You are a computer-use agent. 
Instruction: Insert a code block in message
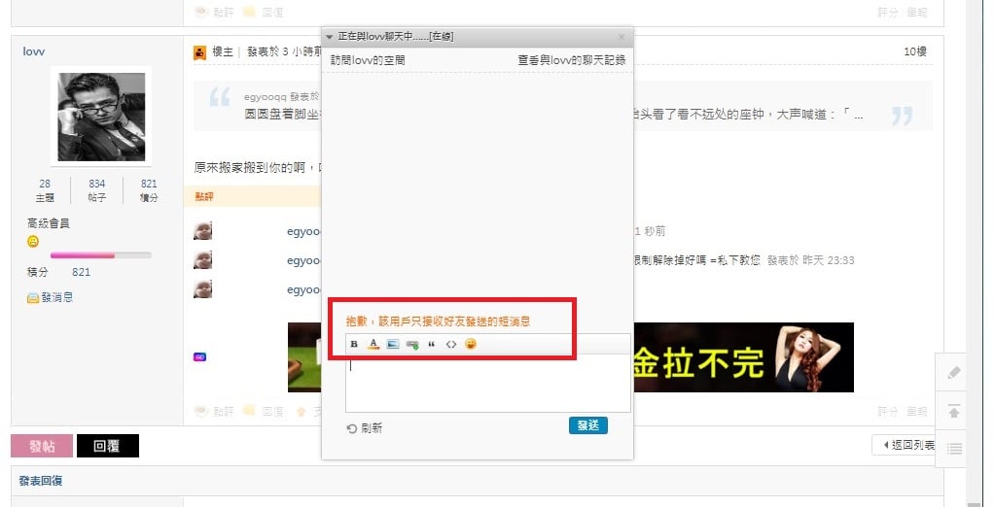[x=451, y=344]
